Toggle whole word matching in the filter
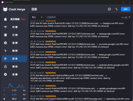The image size is (133, 101). tap(126, 17)
